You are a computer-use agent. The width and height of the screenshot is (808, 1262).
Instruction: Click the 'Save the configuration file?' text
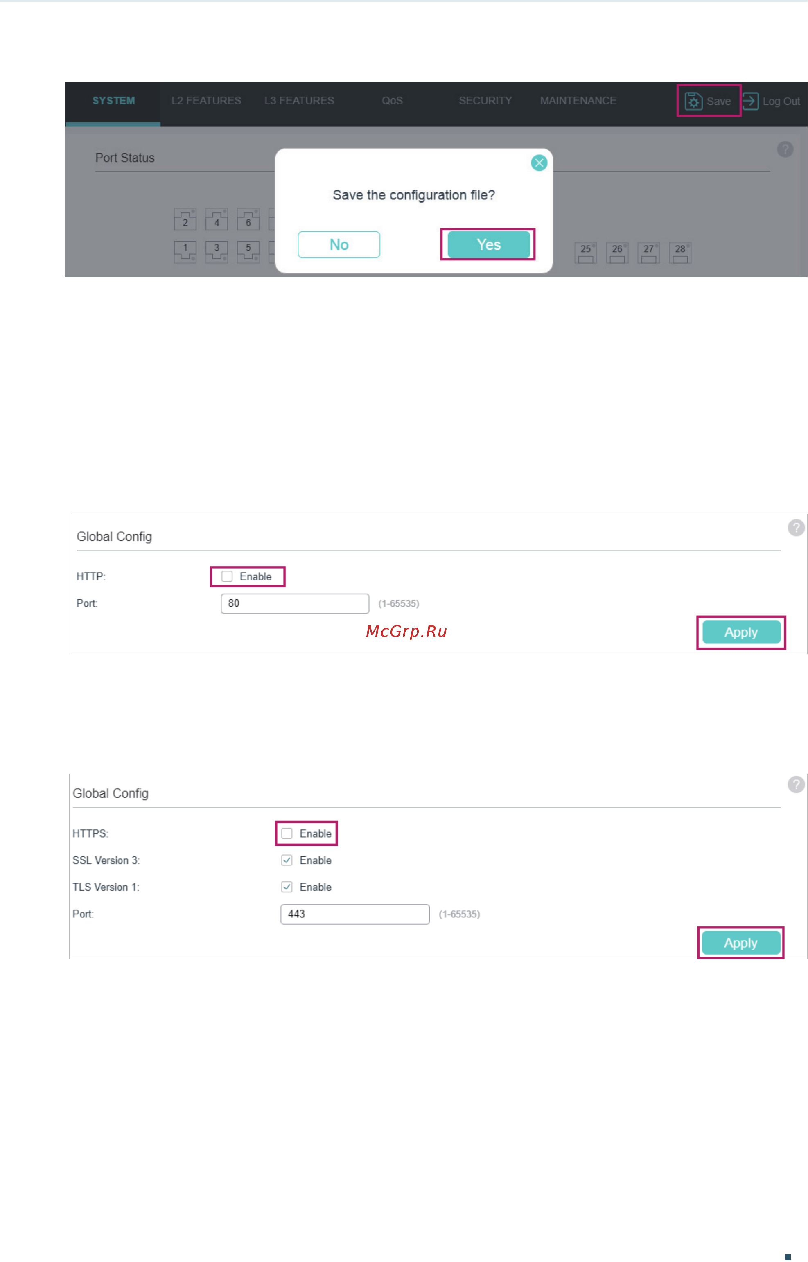[x=414, y=195]
